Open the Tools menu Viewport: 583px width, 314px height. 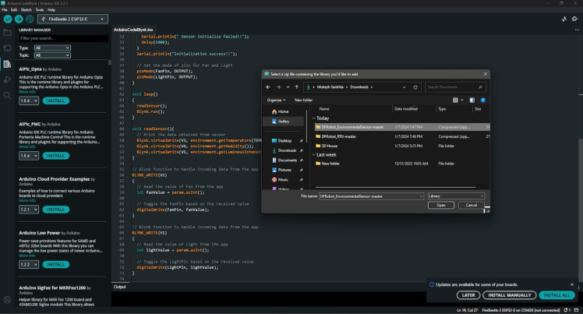coord(40,9)
